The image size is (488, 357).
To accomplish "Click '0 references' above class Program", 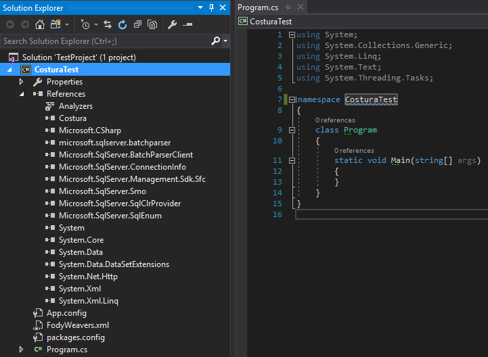I will click(335, 120).
